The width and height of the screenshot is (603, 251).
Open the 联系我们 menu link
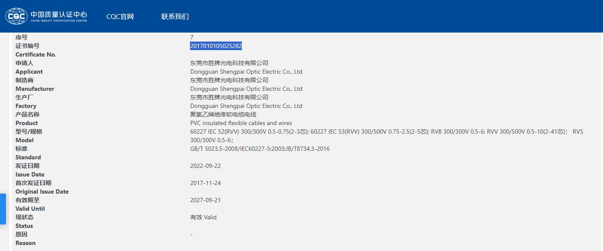coord(175,17)
